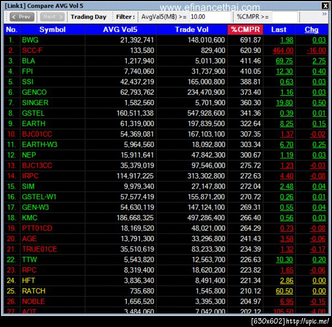Select the HFT symbol
The width and height of the screenshot is (332, 327).
[28, 281]
